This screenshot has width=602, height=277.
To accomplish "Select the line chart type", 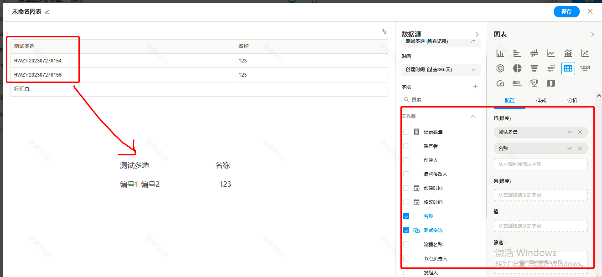I will [x=551, y=53].
